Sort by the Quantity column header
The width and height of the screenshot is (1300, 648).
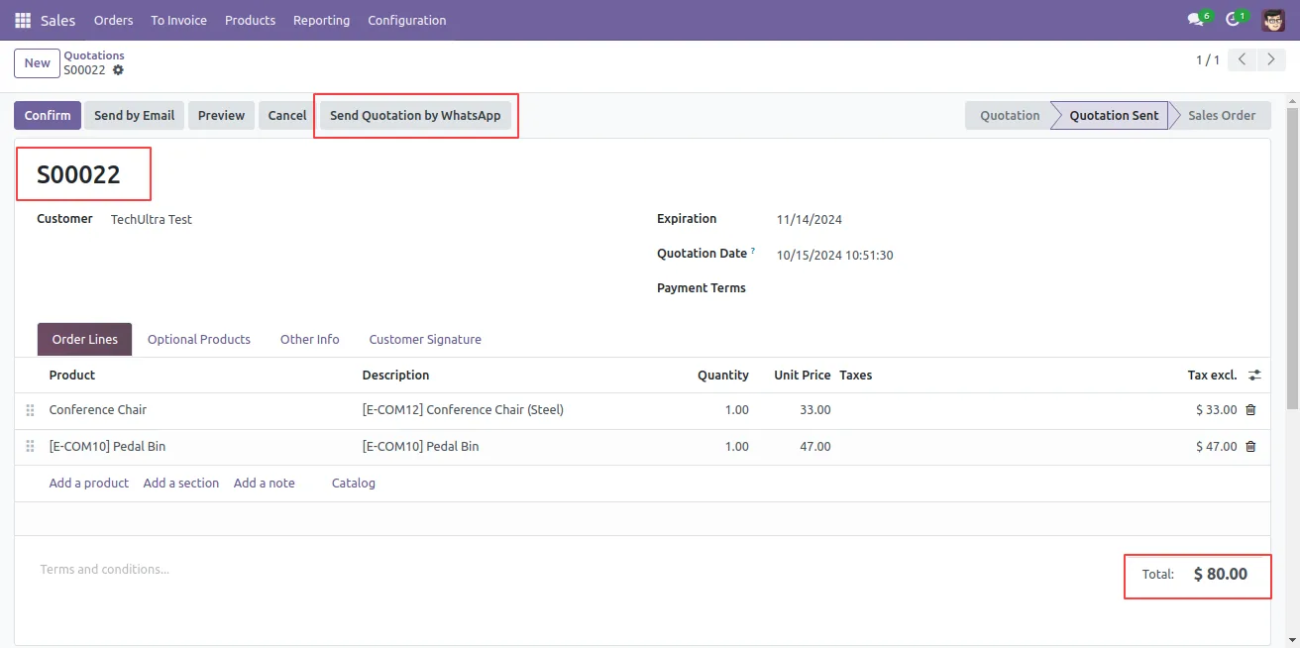(723, 376)
